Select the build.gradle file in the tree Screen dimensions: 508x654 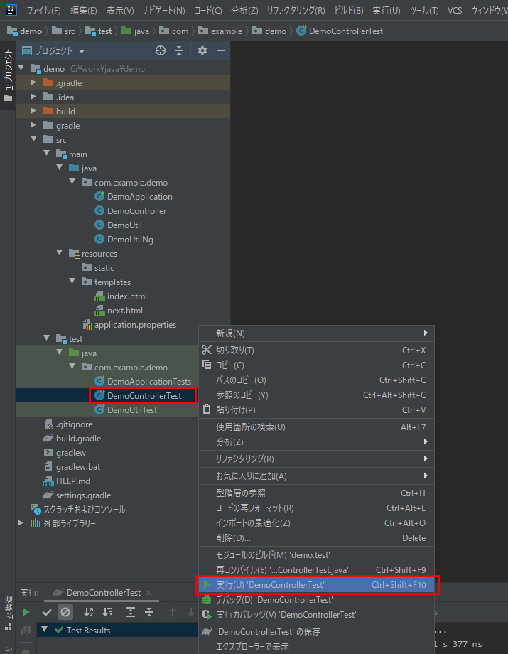78,439
